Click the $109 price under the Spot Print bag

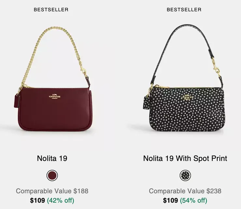point(170,200)
